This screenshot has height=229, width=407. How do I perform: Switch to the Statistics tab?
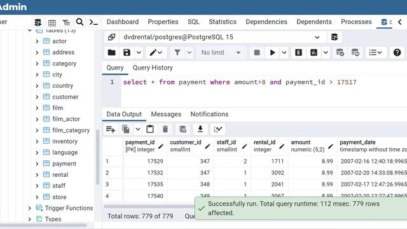(223, 22)
